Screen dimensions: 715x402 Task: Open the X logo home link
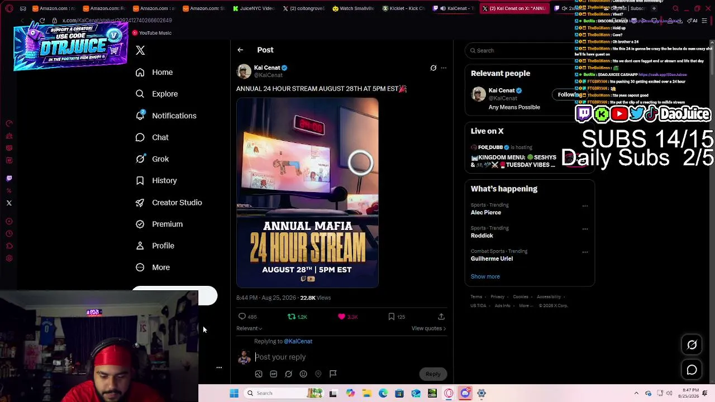coord(140,50)
